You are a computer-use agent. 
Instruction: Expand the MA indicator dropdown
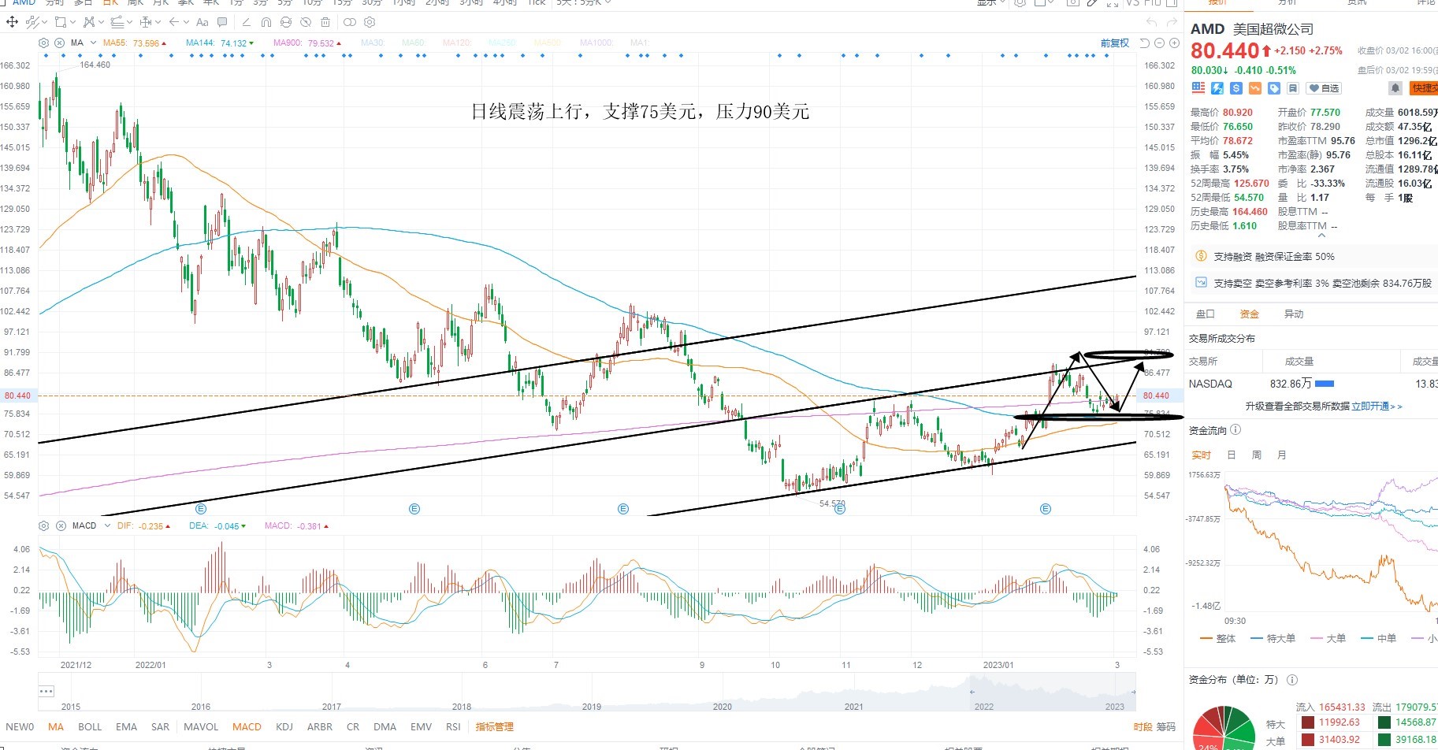[x=93, y=43]
